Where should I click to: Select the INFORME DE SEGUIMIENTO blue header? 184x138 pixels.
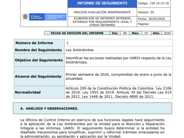point(102,3)
